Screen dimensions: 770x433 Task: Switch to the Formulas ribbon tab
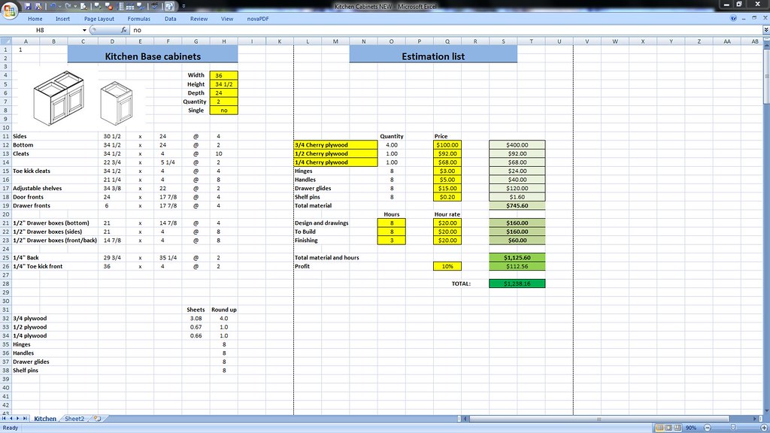pyautogui.click(x=139, y=19)
